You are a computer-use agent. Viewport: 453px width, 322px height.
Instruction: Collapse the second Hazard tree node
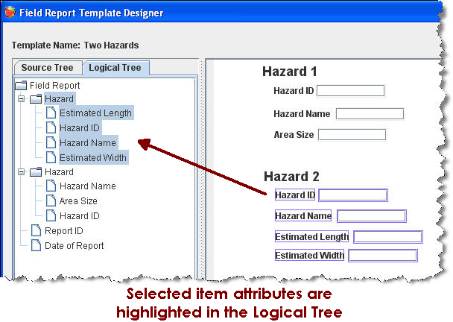(x=21, y=172)
